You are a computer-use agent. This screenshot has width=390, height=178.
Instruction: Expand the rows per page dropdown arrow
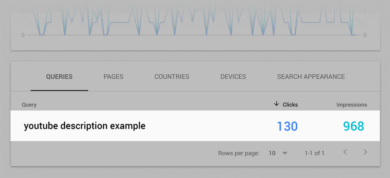(x=285, y=153)
